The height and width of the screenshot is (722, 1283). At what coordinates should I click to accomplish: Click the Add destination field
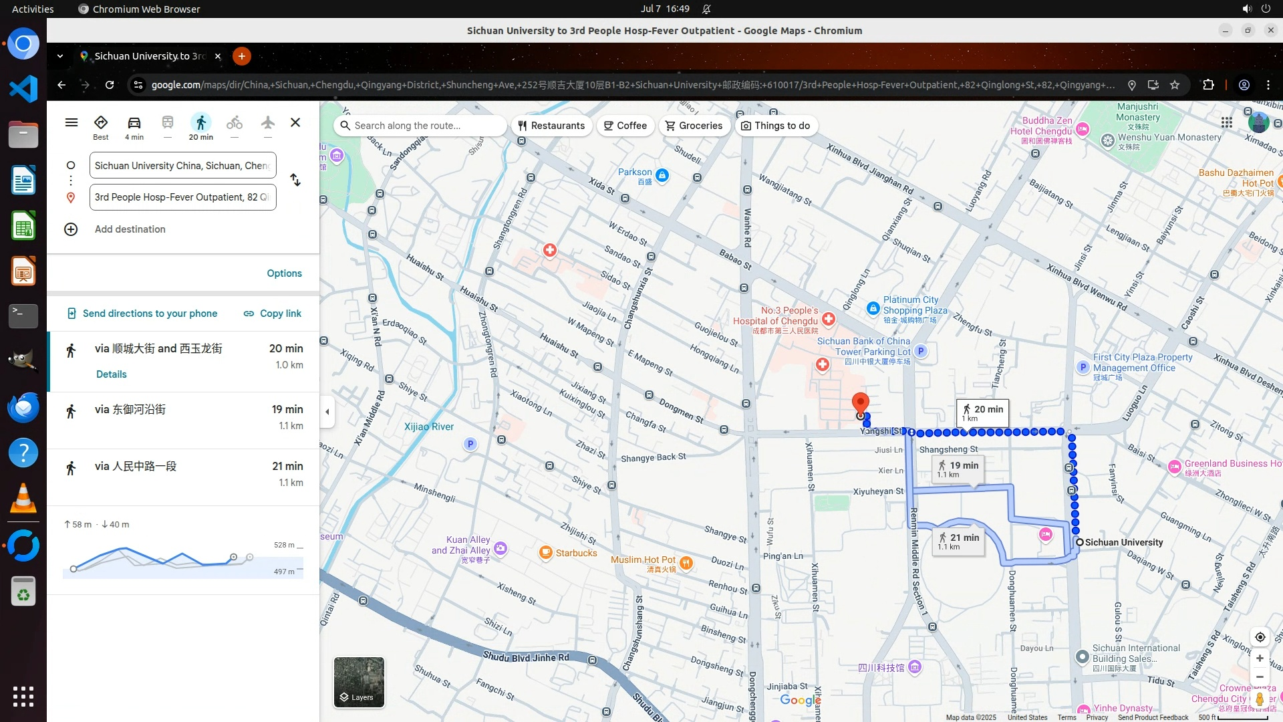pyautogui.click(x=130, y=229)
